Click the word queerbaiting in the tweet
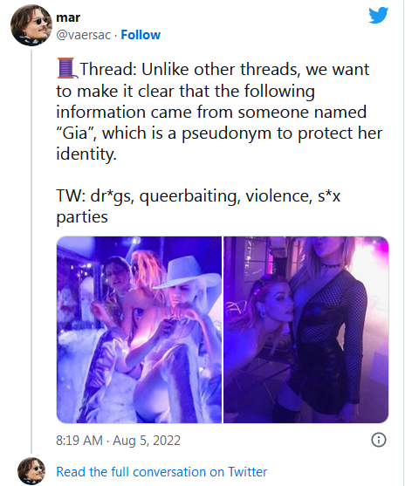The height and width of the screenshot is (486, 405). point(190,196)
